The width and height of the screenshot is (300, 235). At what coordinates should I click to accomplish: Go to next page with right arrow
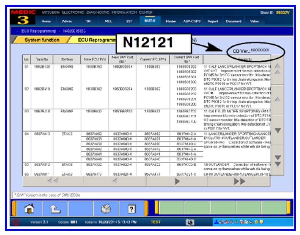177,181
